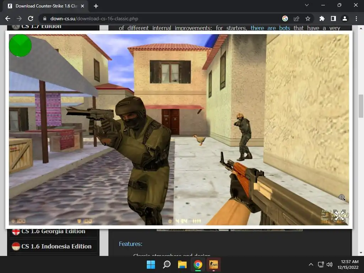The width and height of the screenshot is (364, 273).
Task: Follow the 'there are bots' link
Action: point(271,28)
